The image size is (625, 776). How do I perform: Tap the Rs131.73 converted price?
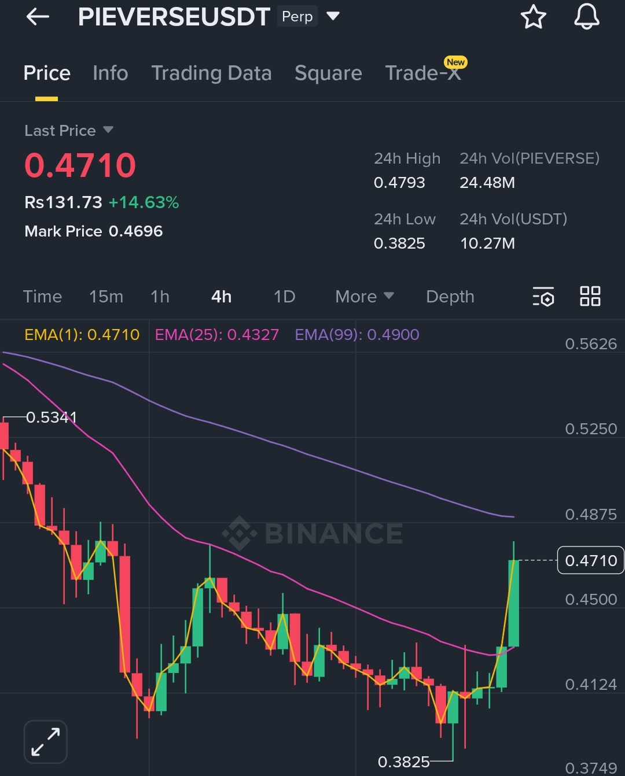click(63, 202)
